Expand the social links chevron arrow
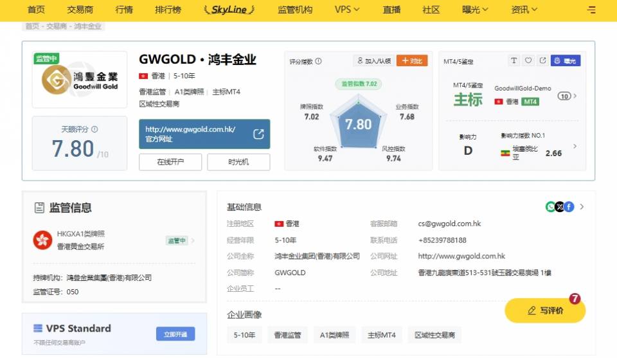The height and width of the screenshot is (358, 617). [x=582, y=206]
